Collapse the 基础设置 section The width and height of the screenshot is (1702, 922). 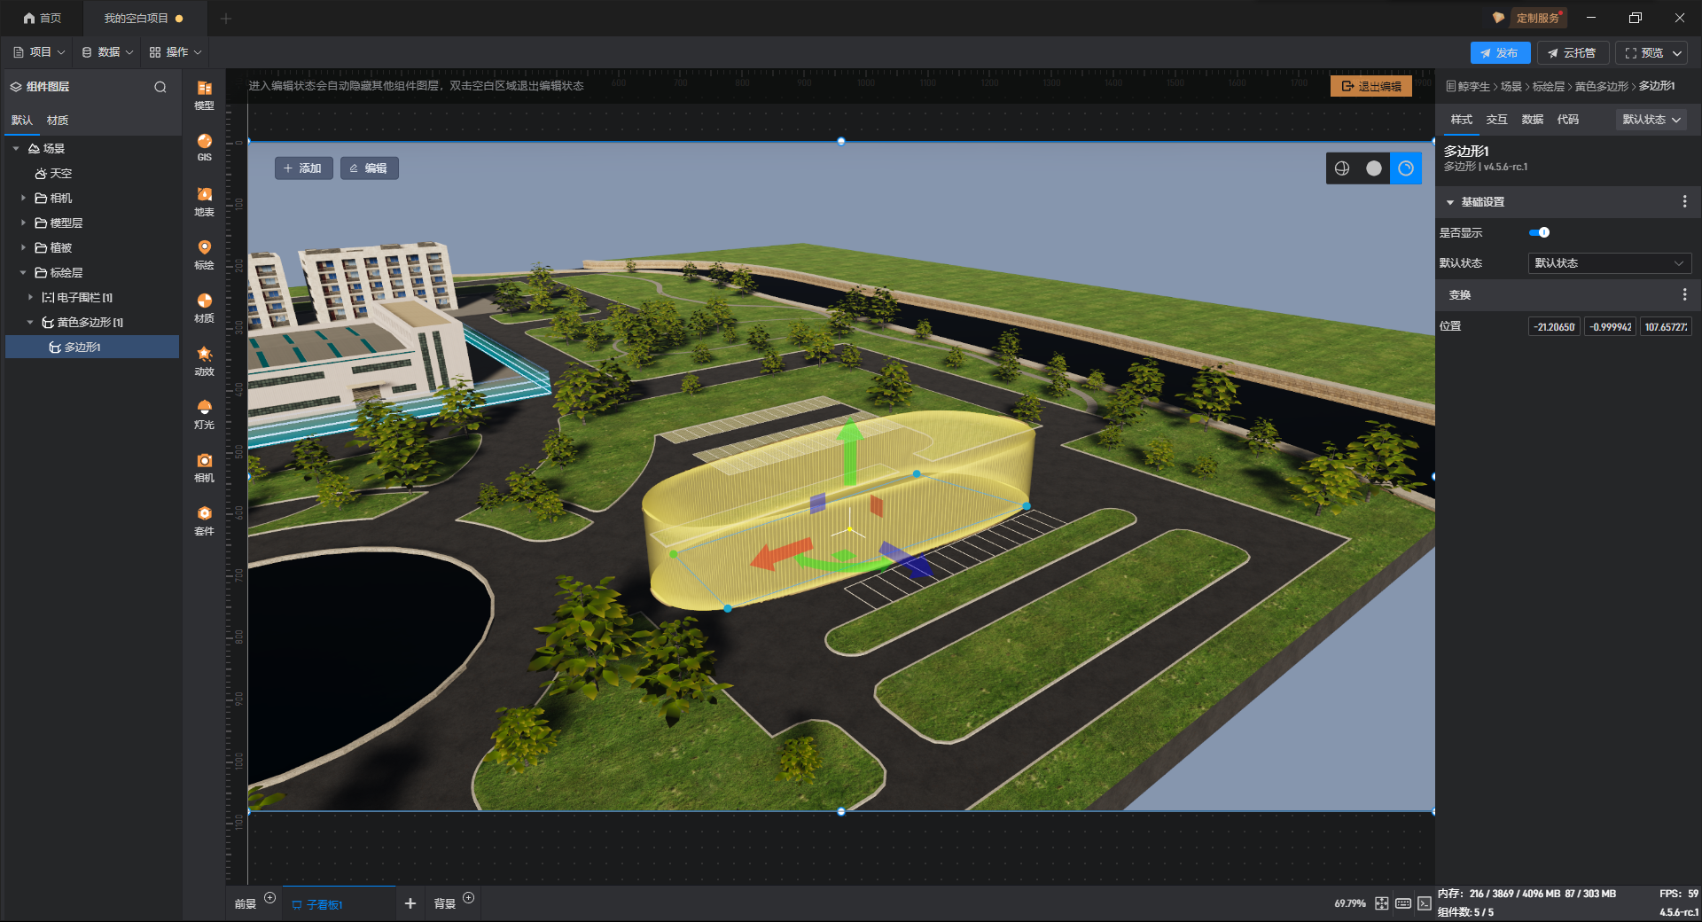(1450, 202)
